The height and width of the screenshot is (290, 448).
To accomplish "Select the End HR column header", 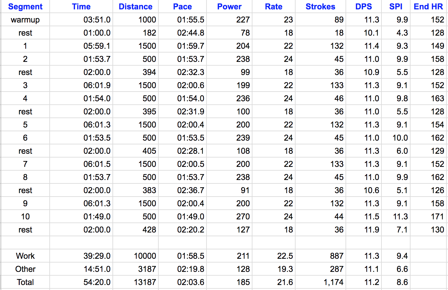I will [428, 7].
